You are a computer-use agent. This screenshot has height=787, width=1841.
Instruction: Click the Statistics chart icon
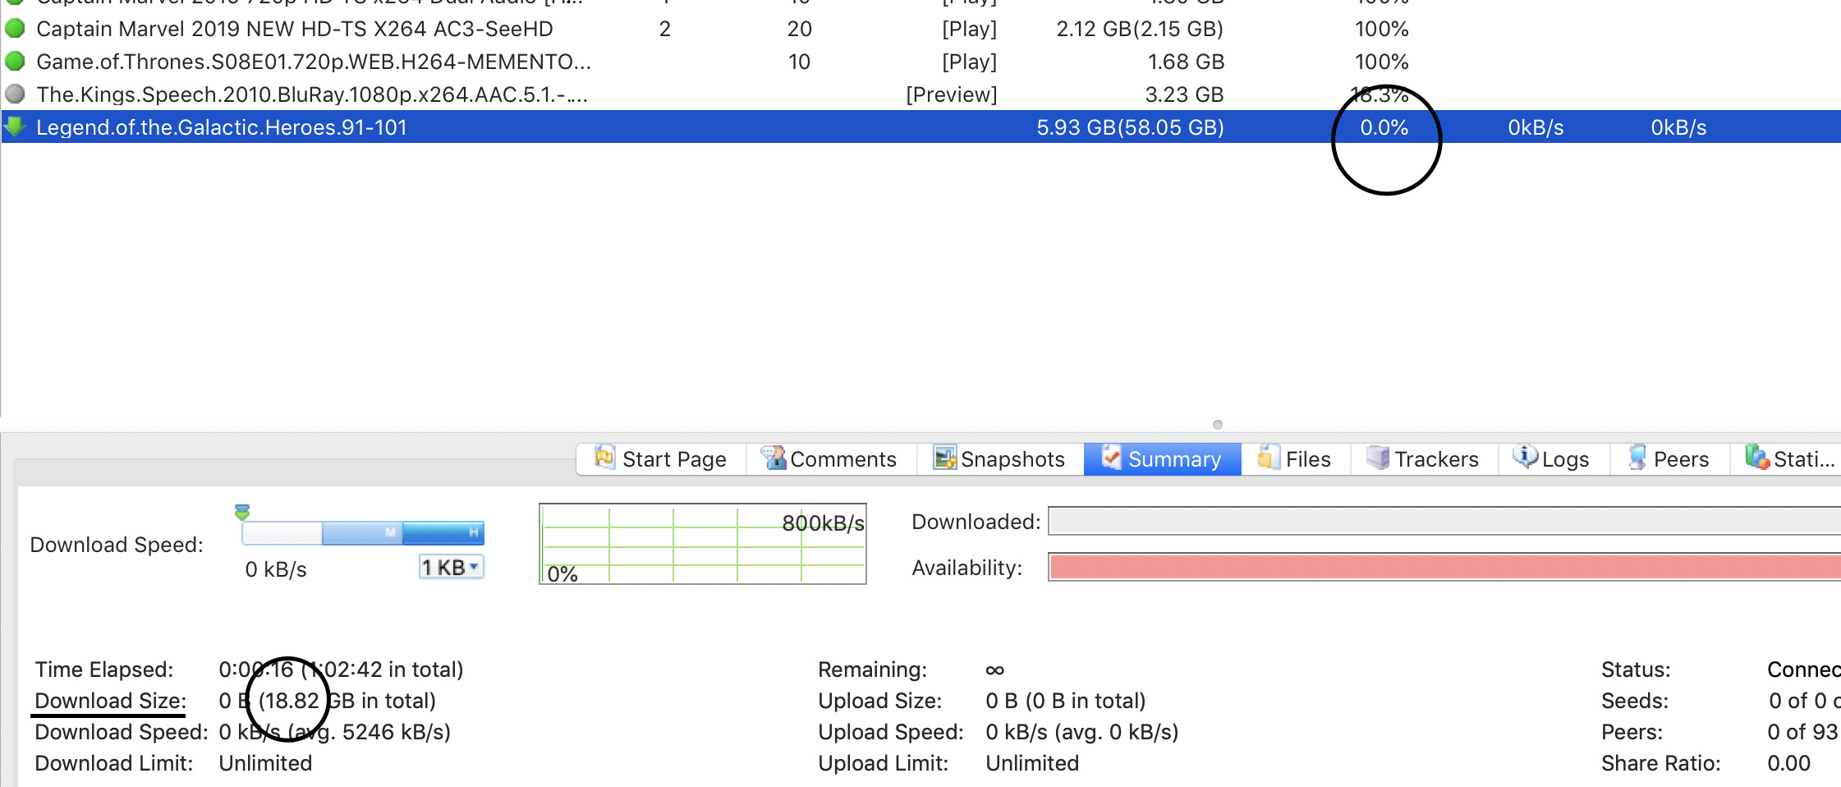[x=1757, y=458]
